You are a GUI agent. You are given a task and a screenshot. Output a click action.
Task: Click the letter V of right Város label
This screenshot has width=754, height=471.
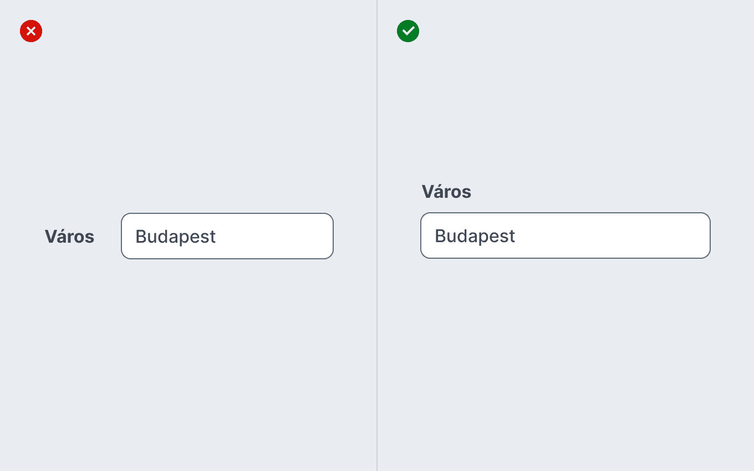427,192
